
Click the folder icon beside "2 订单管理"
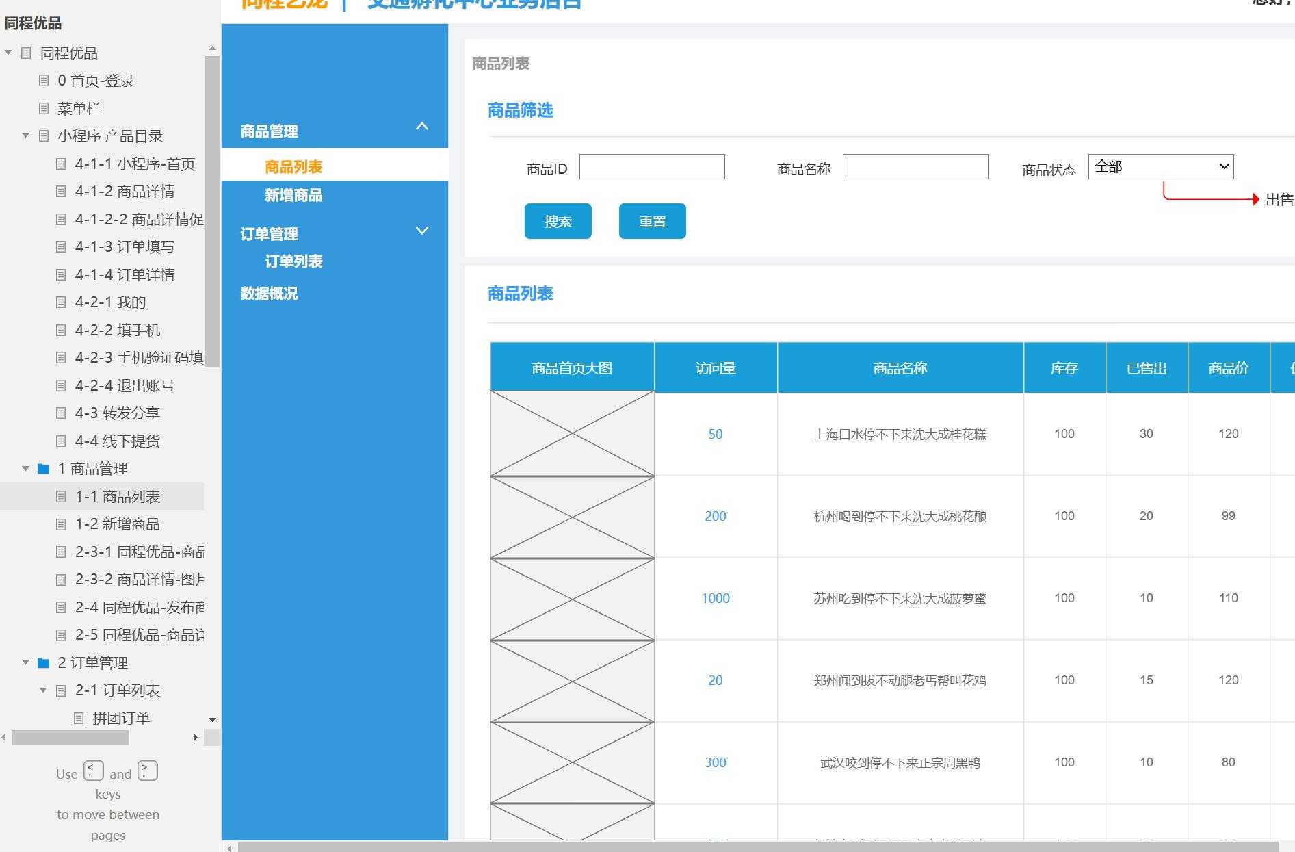[x=42, y=662]
